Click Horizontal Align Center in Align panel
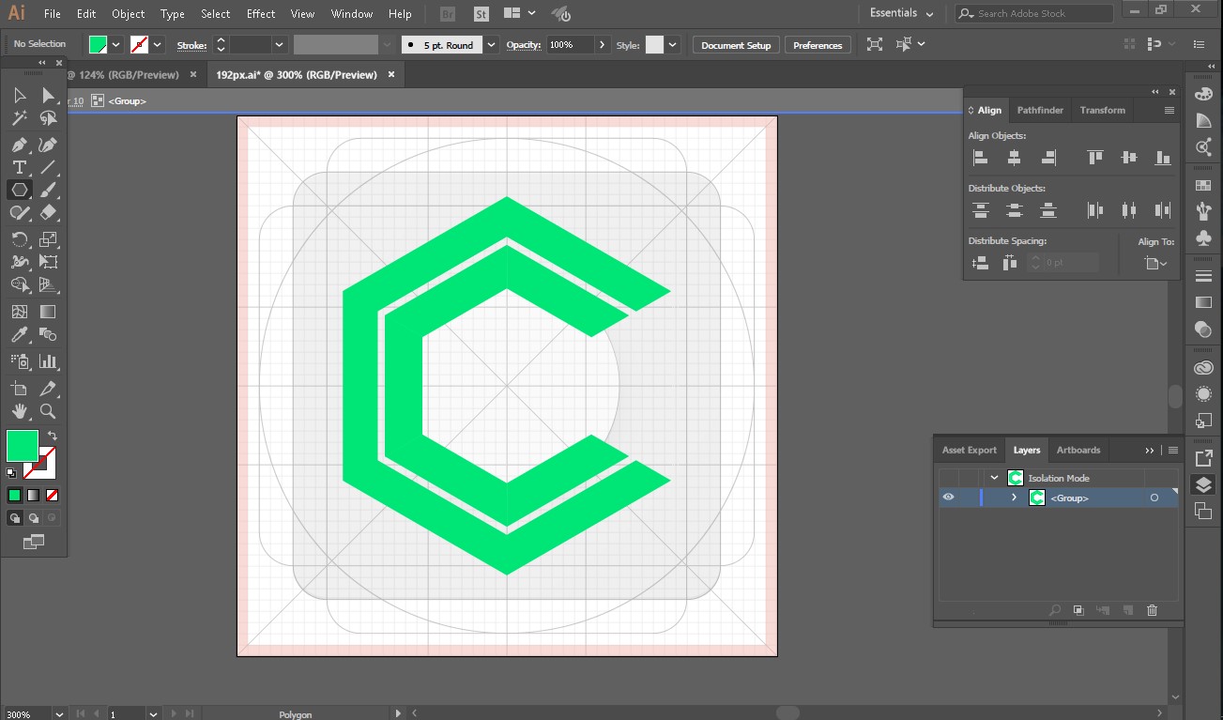 coord(1014,158)
